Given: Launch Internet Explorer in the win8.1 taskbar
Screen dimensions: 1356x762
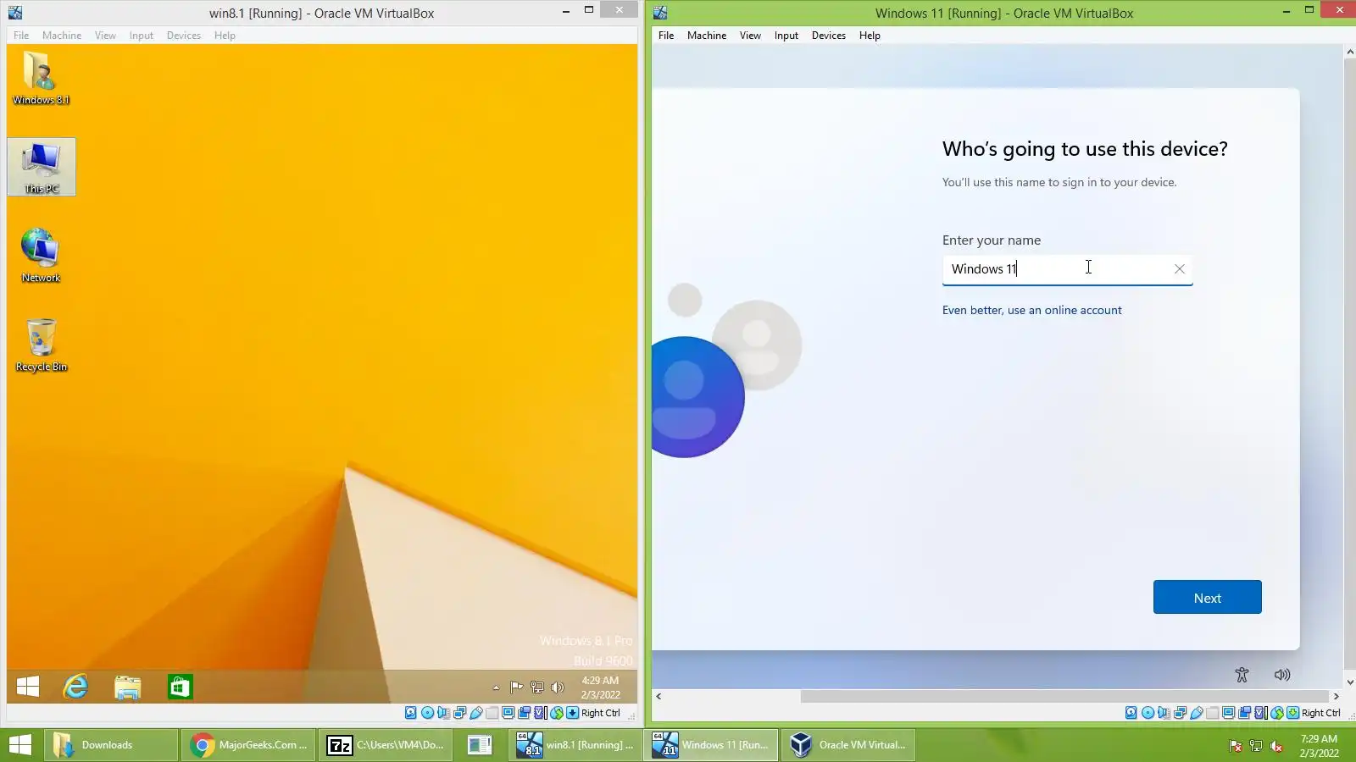Looking at the screenshot, I should (x=76, y=687).
